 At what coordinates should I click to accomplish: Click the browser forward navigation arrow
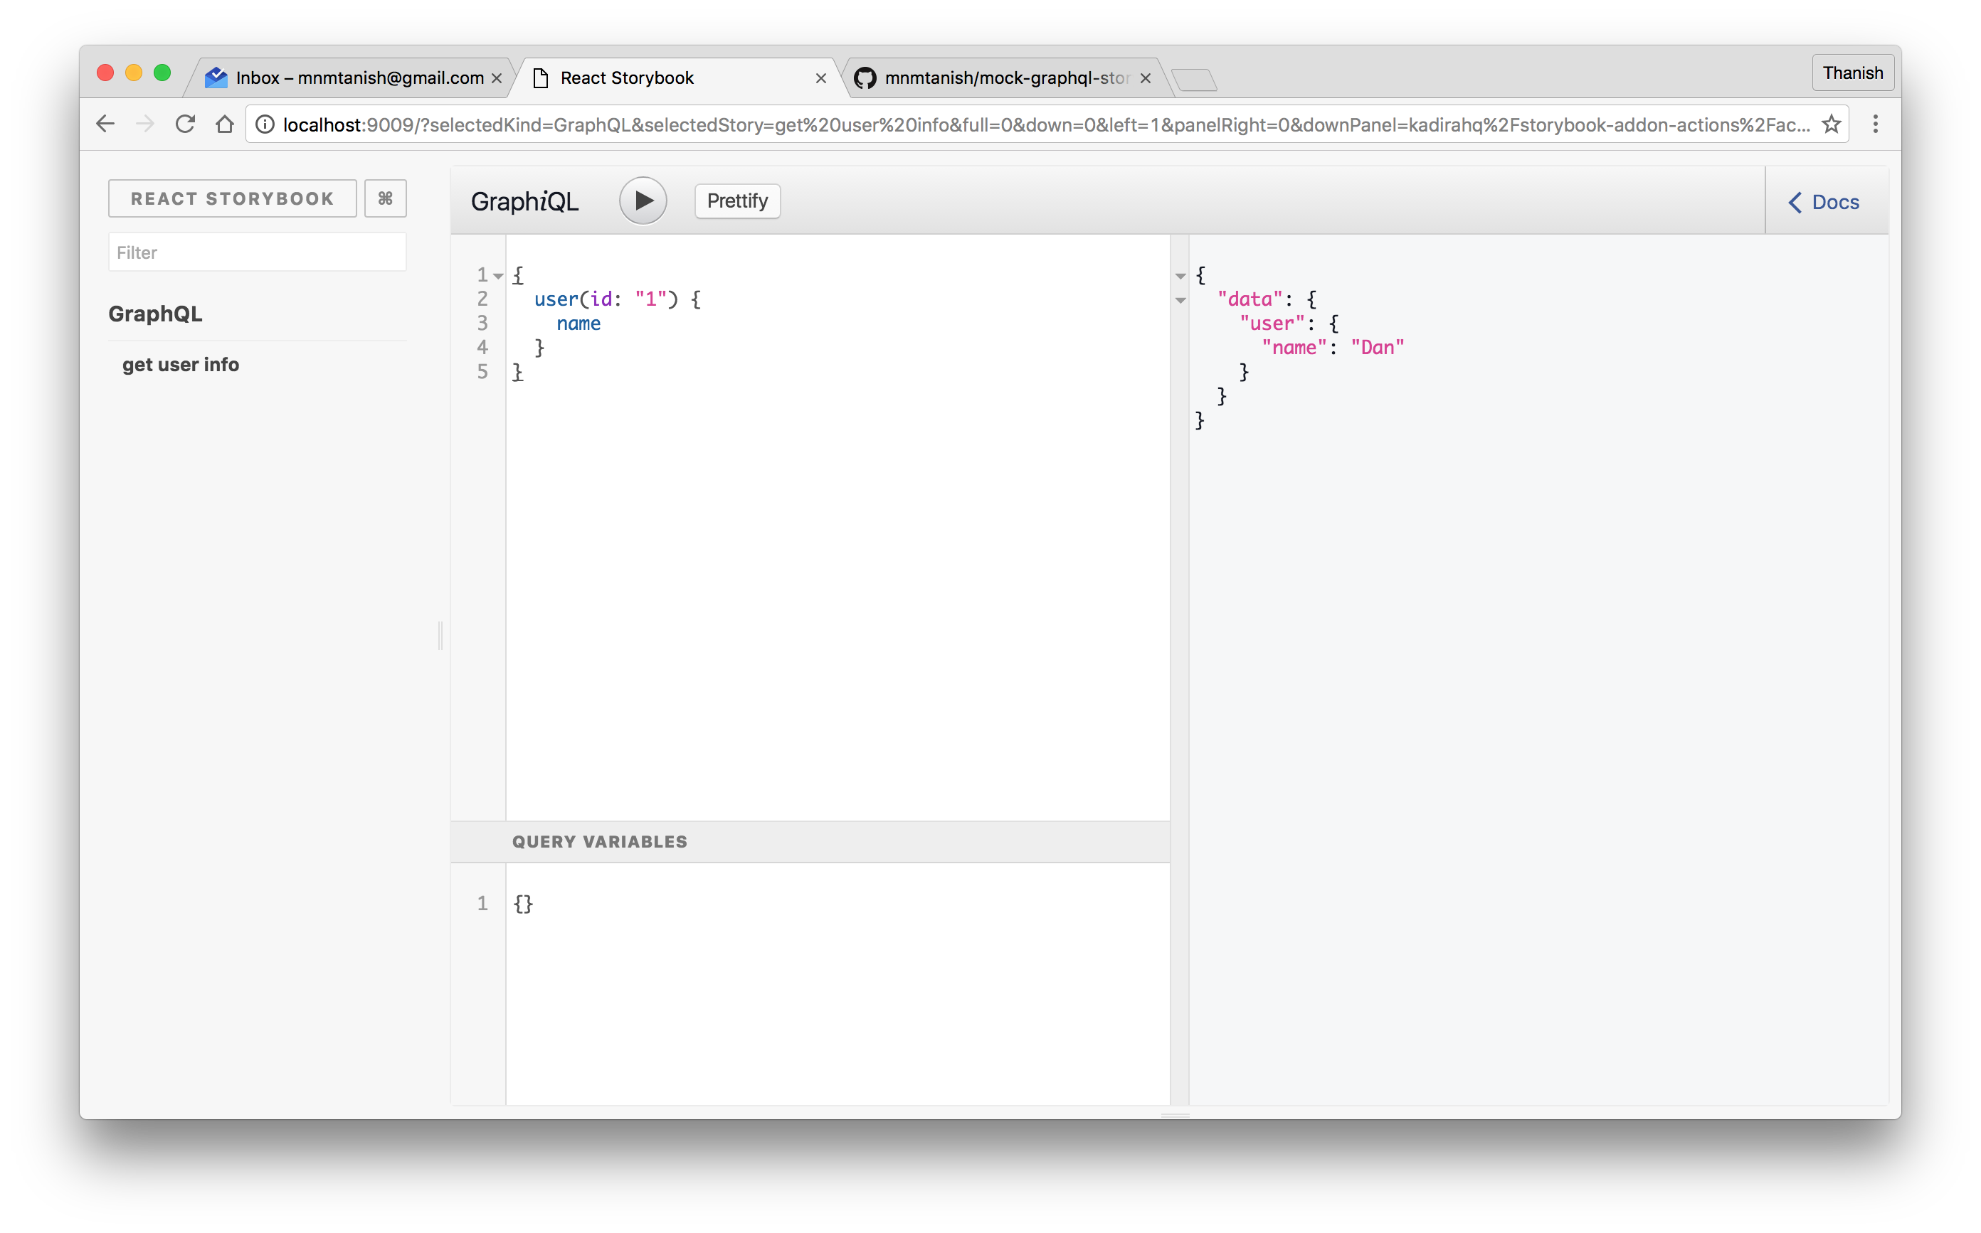[145, 125]
